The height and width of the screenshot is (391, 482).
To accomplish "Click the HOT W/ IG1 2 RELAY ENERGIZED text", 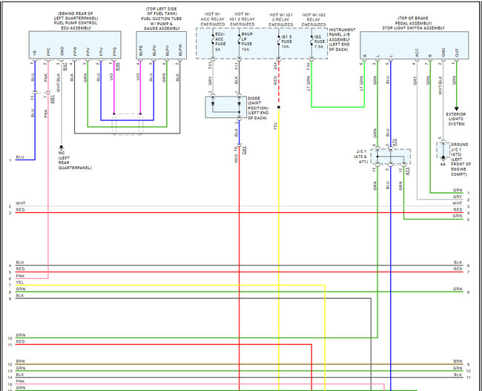I will 242,19.
